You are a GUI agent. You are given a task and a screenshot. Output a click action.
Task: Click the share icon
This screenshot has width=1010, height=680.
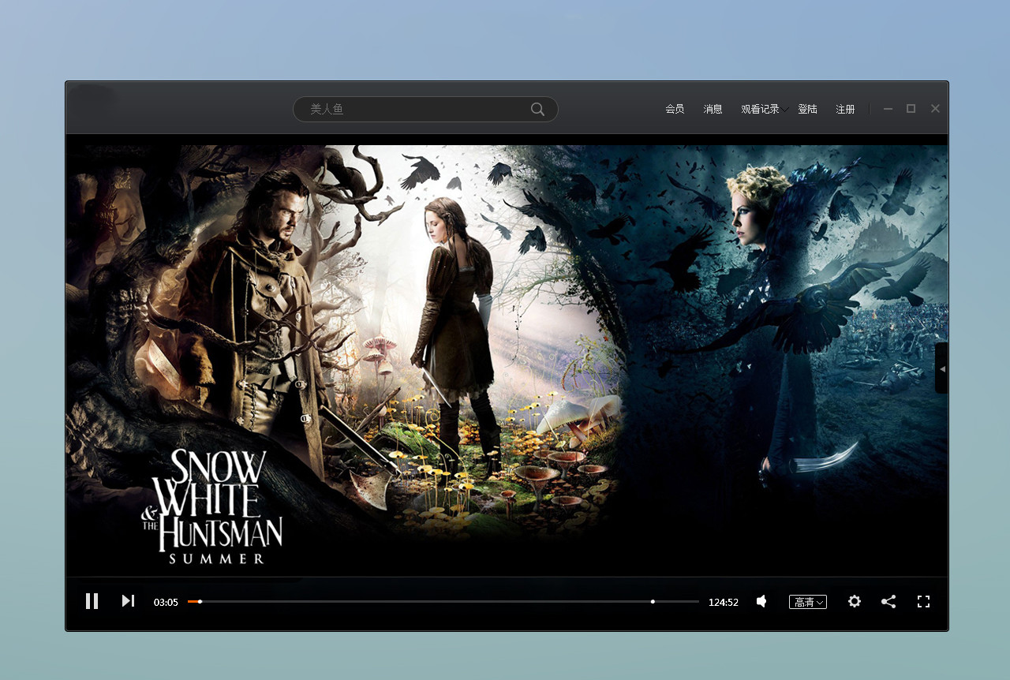tap(888, 601)
